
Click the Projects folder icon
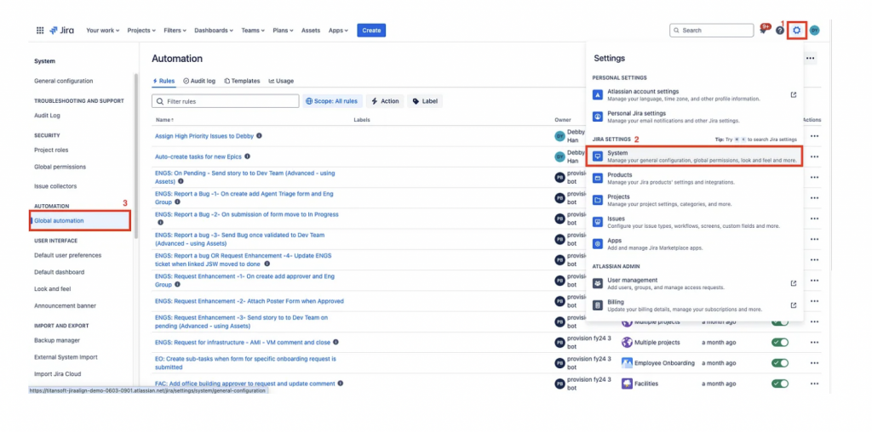[x=597, y=200]
